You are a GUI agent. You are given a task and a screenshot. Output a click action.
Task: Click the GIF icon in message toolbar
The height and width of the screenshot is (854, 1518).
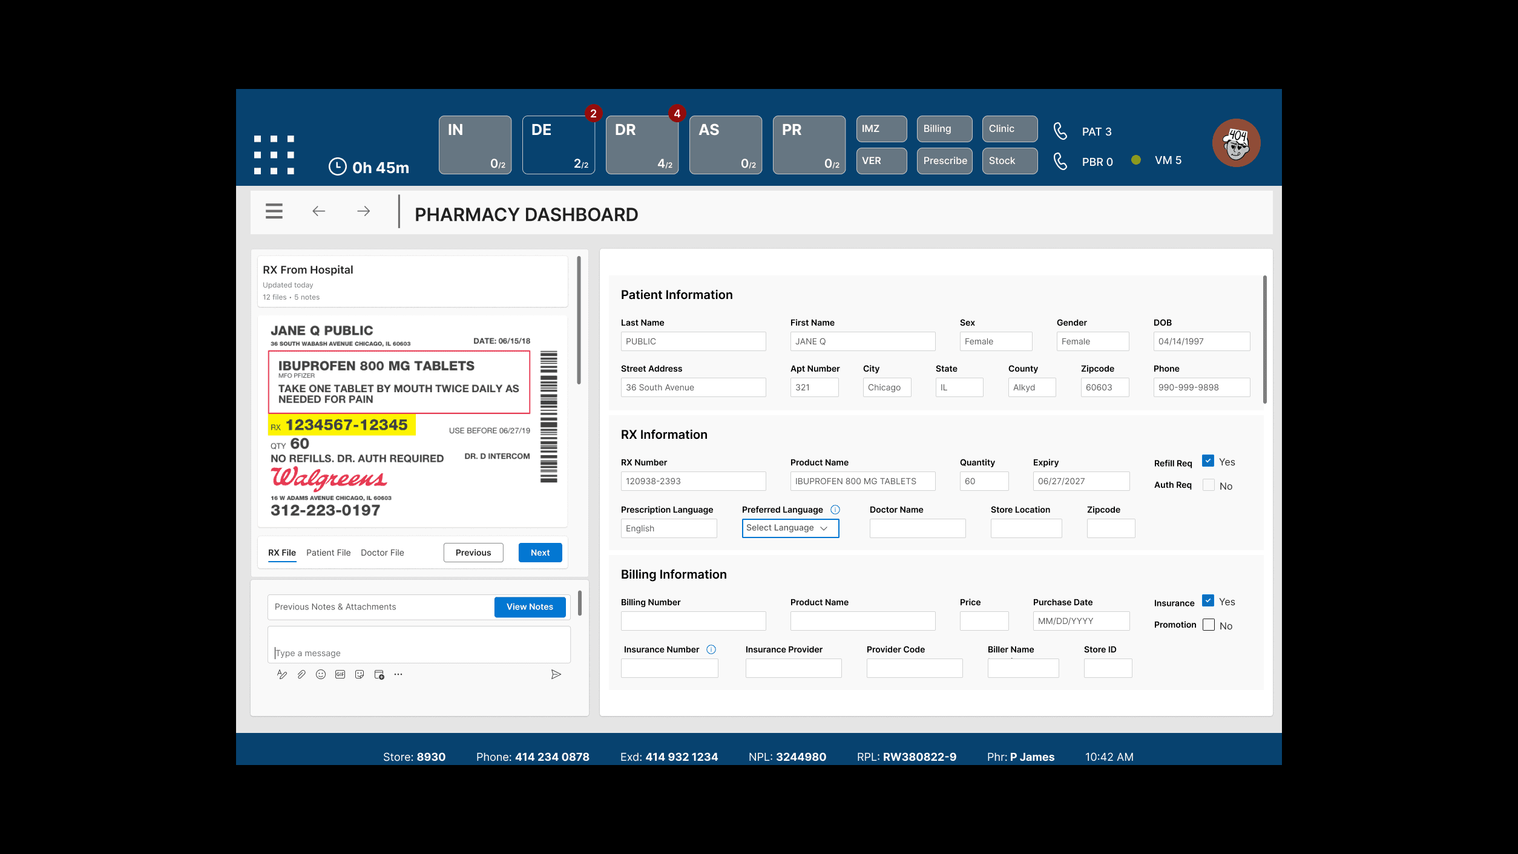tap(340, 674)
